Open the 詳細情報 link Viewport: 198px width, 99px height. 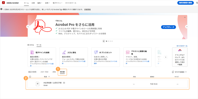tap(87, 10)
